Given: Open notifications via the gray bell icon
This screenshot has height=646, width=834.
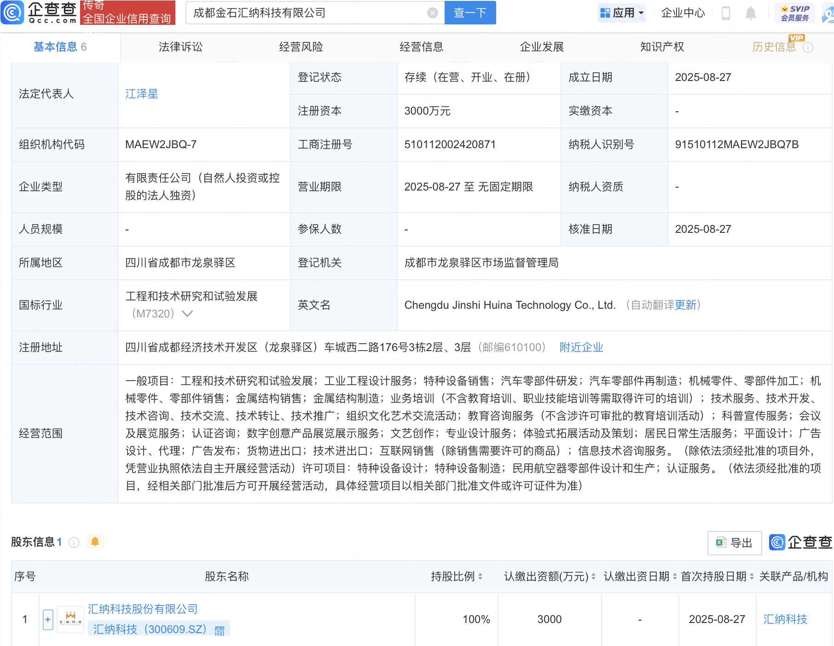Looking at the screenshot, I should click(x=750, y=13).
